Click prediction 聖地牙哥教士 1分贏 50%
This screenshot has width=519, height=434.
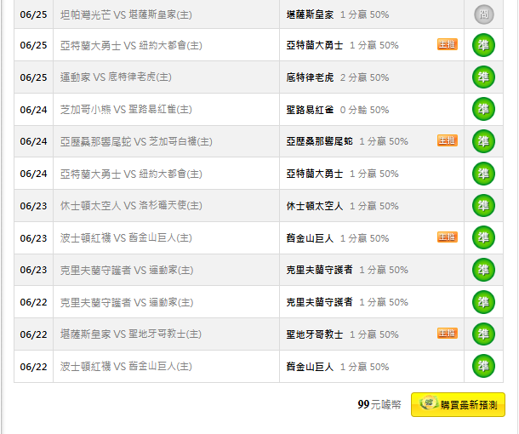[343, 334]
